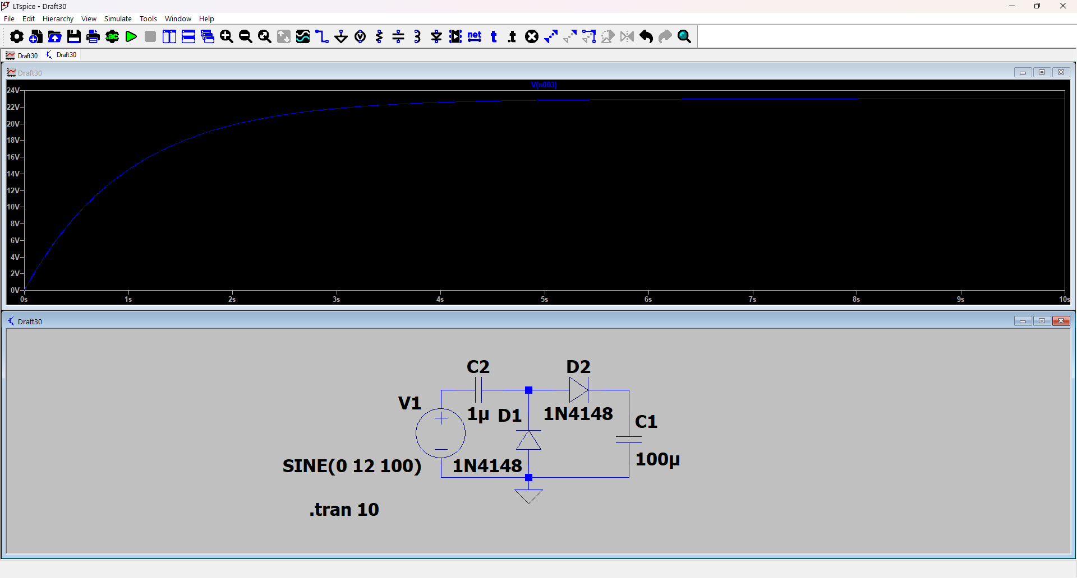Minimize the waveform pane
The image size is (1077, 578).
[x=1023, y=72]
